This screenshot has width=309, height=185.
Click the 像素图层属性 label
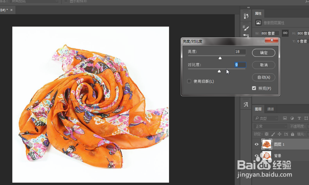274,23
